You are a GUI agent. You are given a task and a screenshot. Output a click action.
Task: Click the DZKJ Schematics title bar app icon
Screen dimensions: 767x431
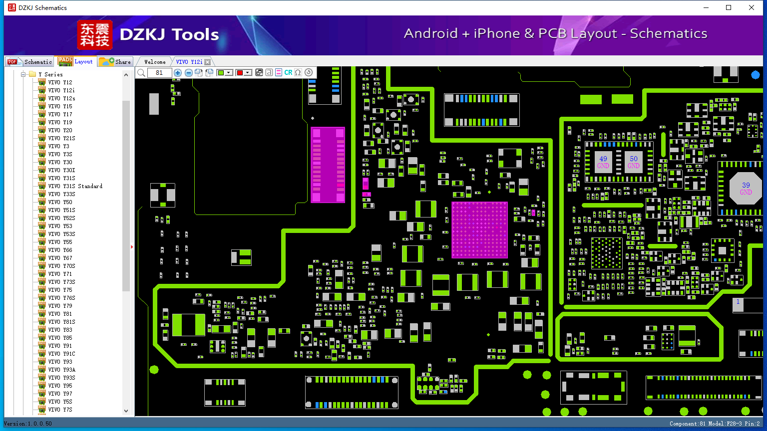12,7
